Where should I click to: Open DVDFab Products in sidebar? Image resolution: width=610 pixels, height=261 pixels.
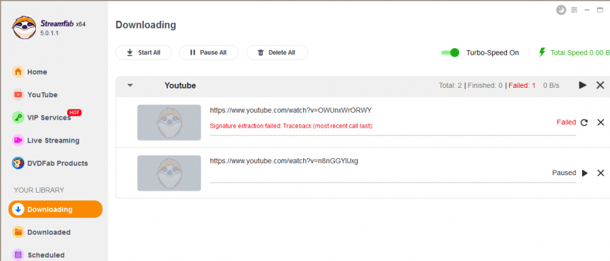49,163
